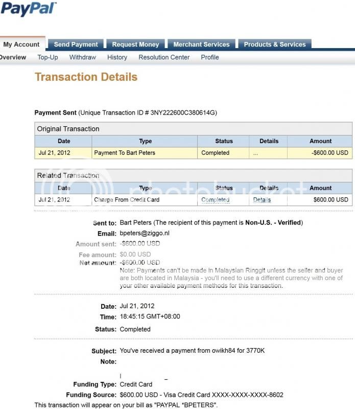Viewport: 355px width, 409px height.
Task: Go to the Products & Services tab
Action: tap(274, 44)
